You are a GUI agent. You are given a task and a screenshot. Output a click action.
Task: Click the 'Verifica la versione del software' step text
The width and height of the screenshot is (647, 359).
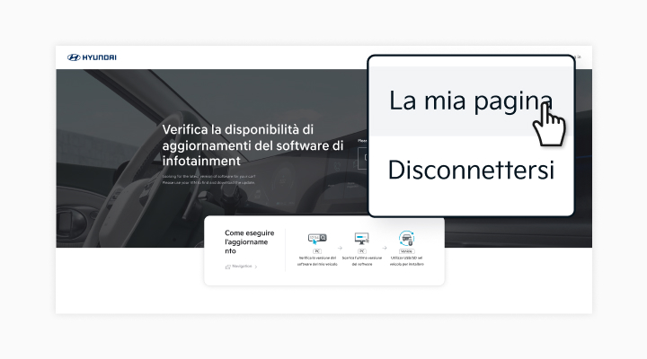pos(316,261)
